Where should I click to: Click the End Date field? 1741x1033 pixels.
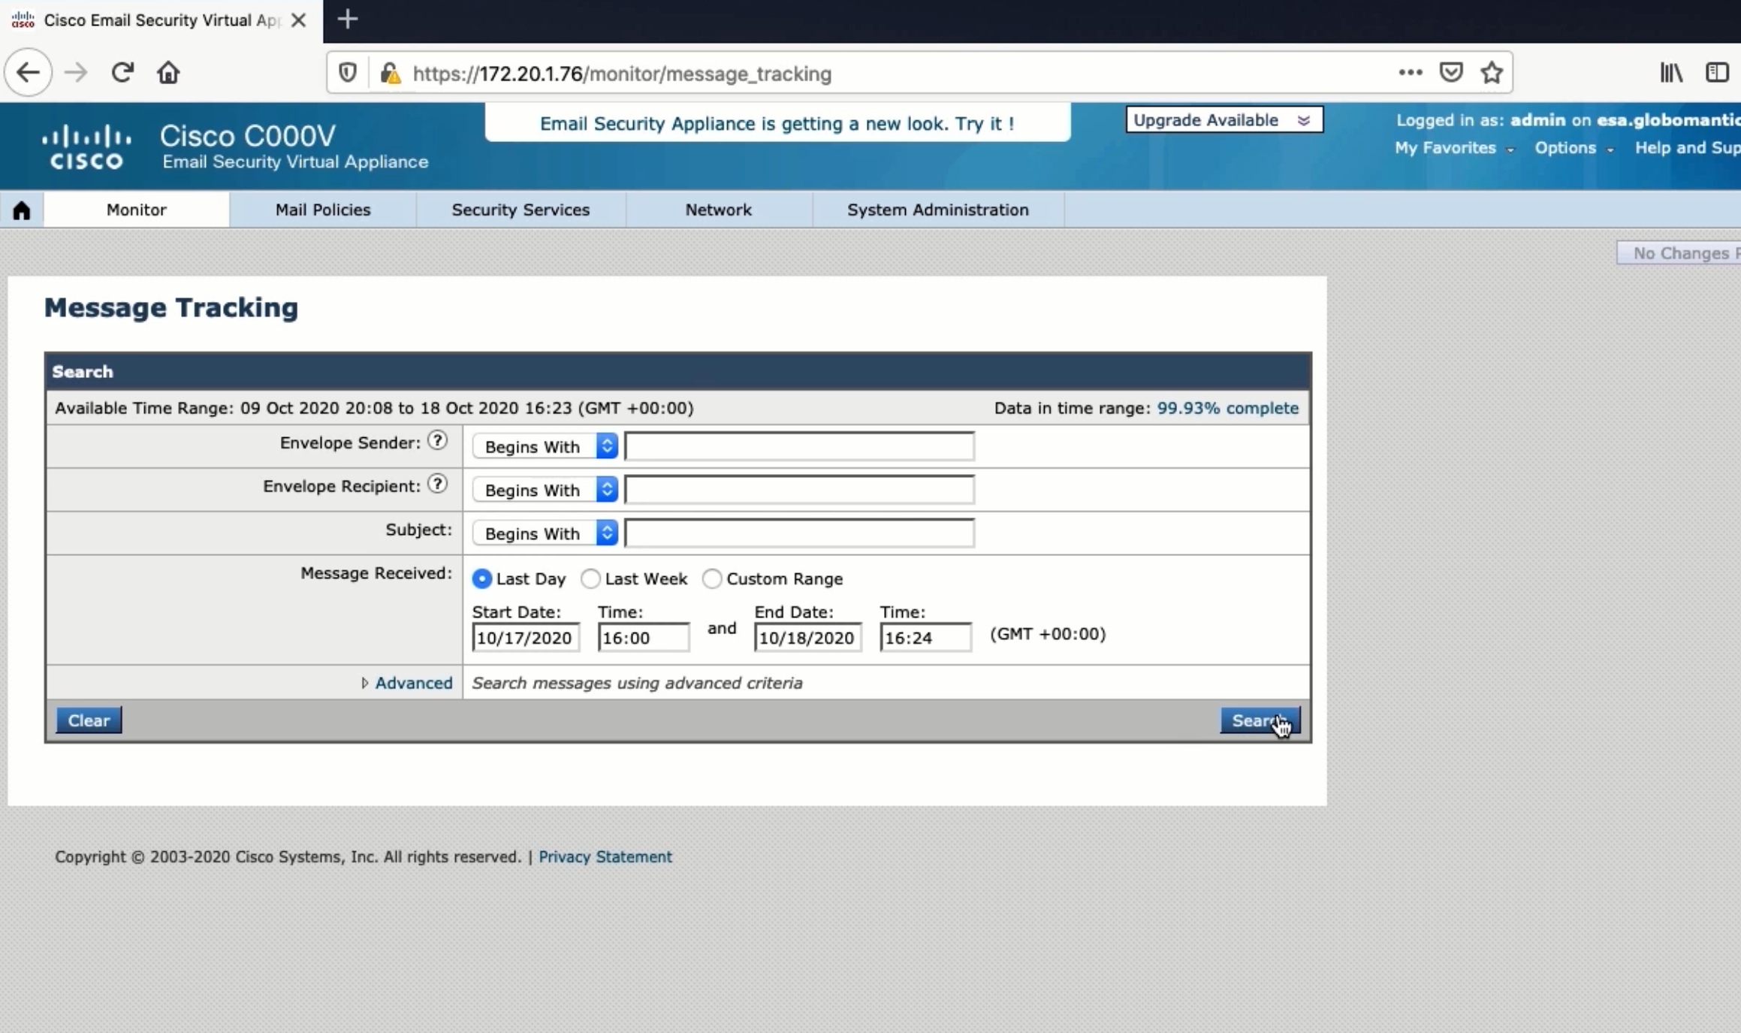point(808,638)
